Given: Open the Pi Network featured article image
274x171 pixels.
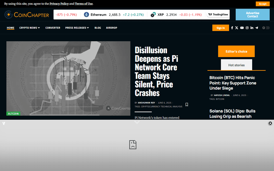Looking at the screenshot, I should (68, 78).
